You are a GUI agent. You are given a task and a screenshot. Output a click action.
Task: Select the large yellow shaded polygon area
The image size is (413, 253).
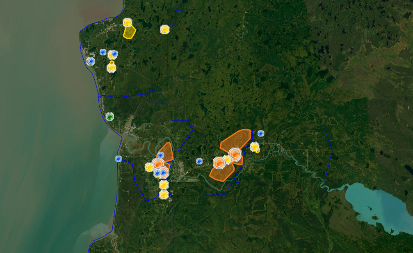coord(129,32)
